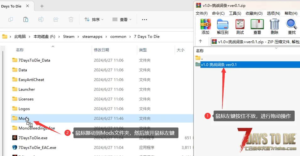
Task: Select Licenses folder
Action: 102,99
